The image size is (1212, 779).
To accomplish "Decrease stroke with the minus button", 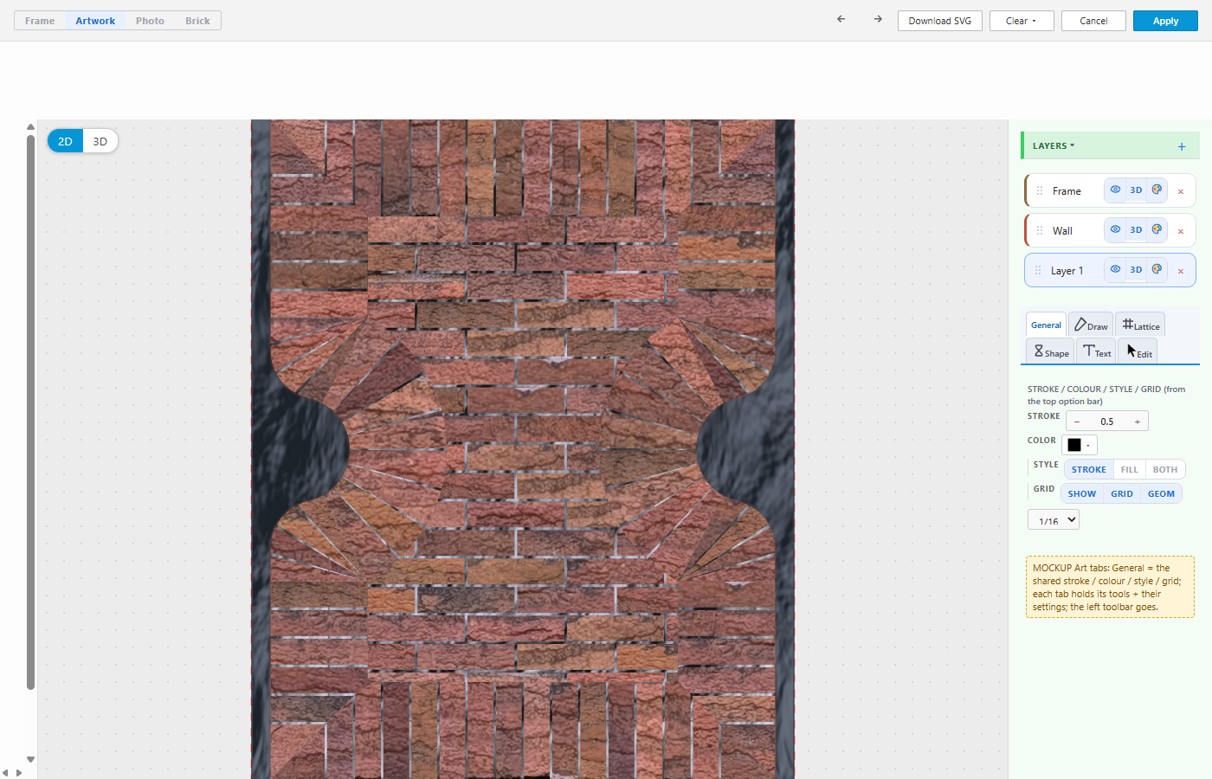I will [x=1077, y=422].
